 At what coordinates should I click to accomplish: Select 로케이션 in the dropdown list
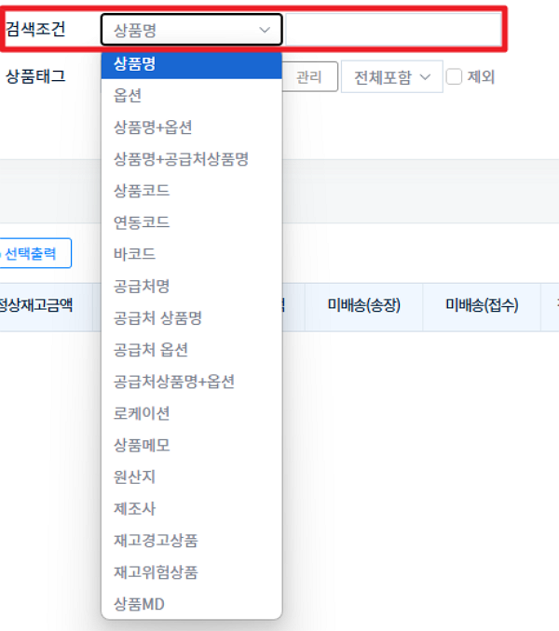pyautogui.click(x=142, y=413)
